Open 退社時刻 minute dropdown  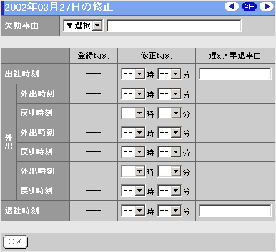[x=170, y=211]
